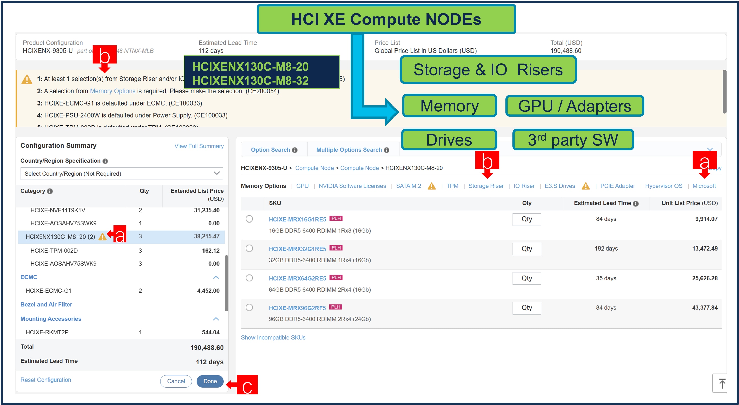Screen dimensions: 739x405
Task: Click the Done button
Action: [x=210, y=381]
